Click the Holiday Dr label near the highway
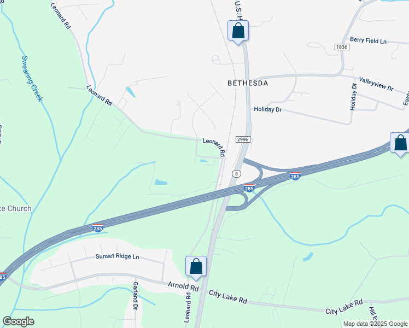 point(268,109)
